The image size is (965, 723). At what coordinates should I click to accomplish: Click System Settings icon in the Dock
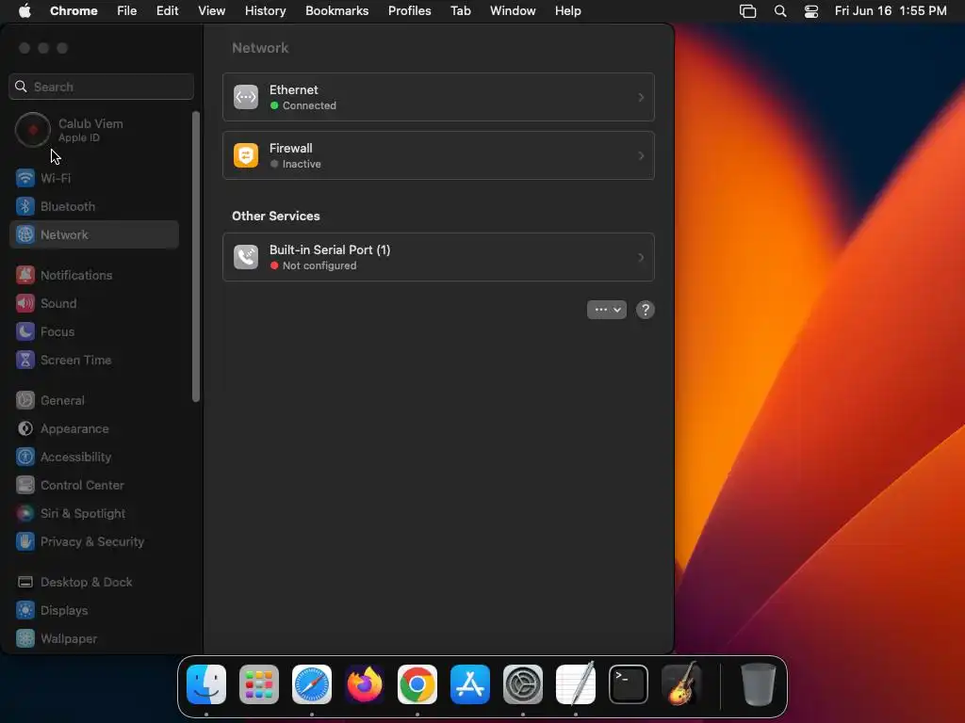coord(523,684)
